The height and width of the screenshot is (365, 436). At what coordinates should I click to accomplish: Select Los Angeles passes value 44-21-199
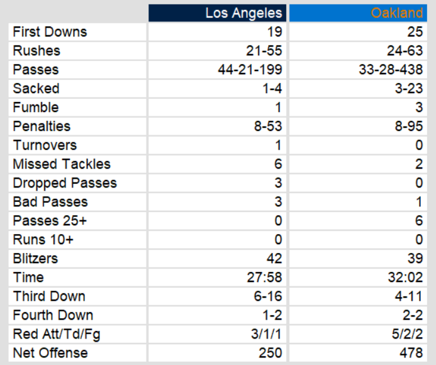[250, 70]
